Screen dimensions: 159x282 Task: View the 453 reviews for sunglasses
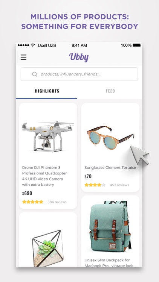pos(119,185)
